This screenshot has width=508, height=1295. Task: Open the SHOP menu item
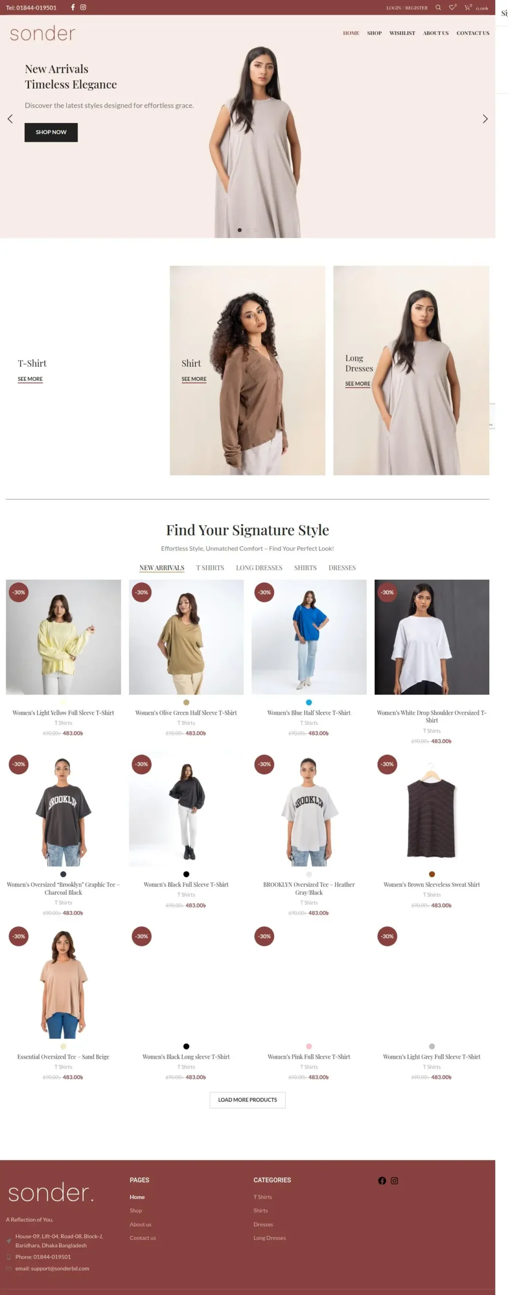click(374, 33)
